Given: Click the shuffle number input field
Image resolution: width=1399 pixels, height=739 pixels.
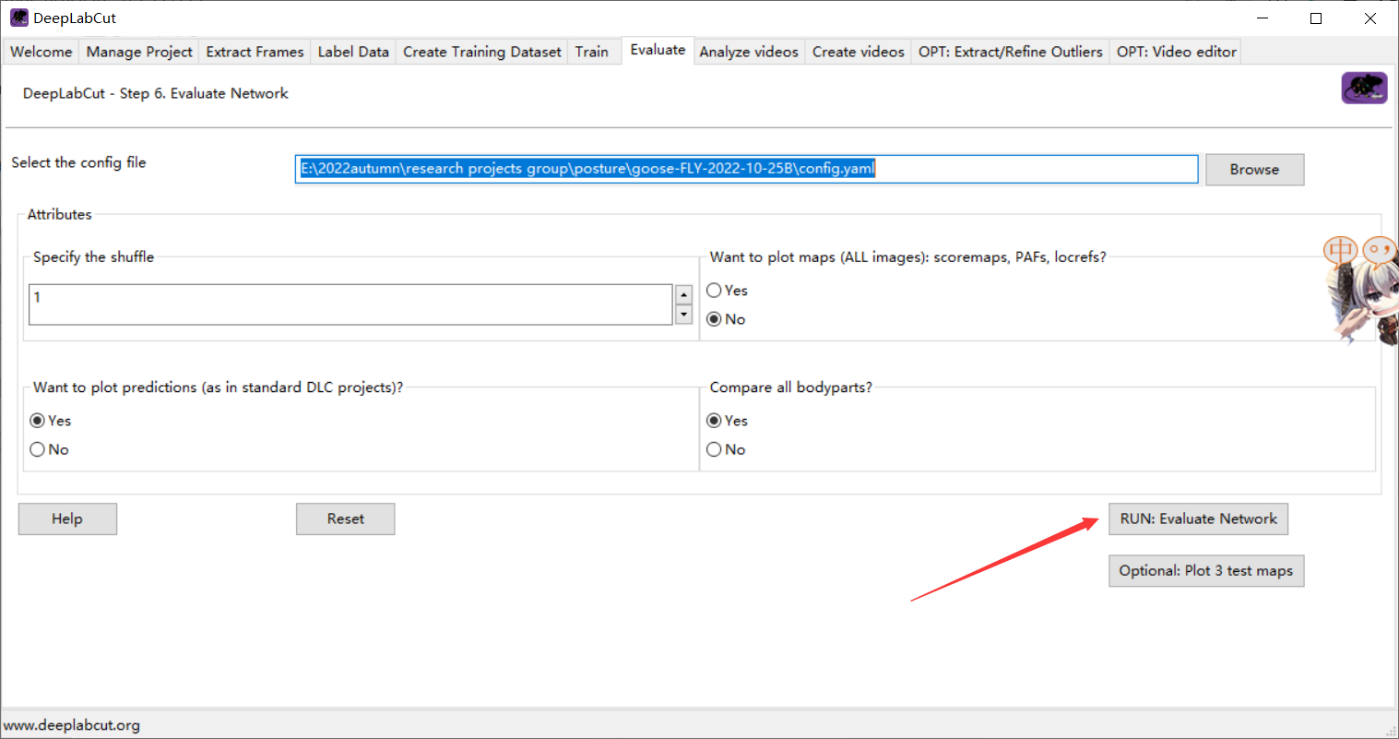Looking at the screenshot, I should pos(350,304).
